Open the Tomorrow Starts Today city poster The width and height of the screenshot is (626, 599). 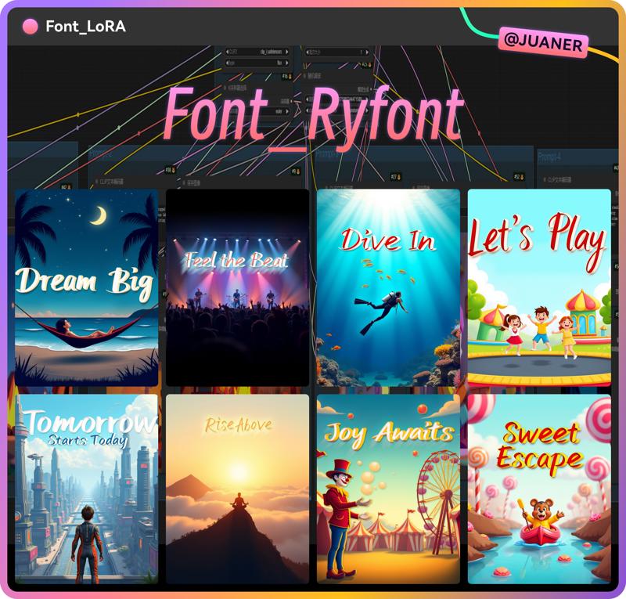pos(87,489)
